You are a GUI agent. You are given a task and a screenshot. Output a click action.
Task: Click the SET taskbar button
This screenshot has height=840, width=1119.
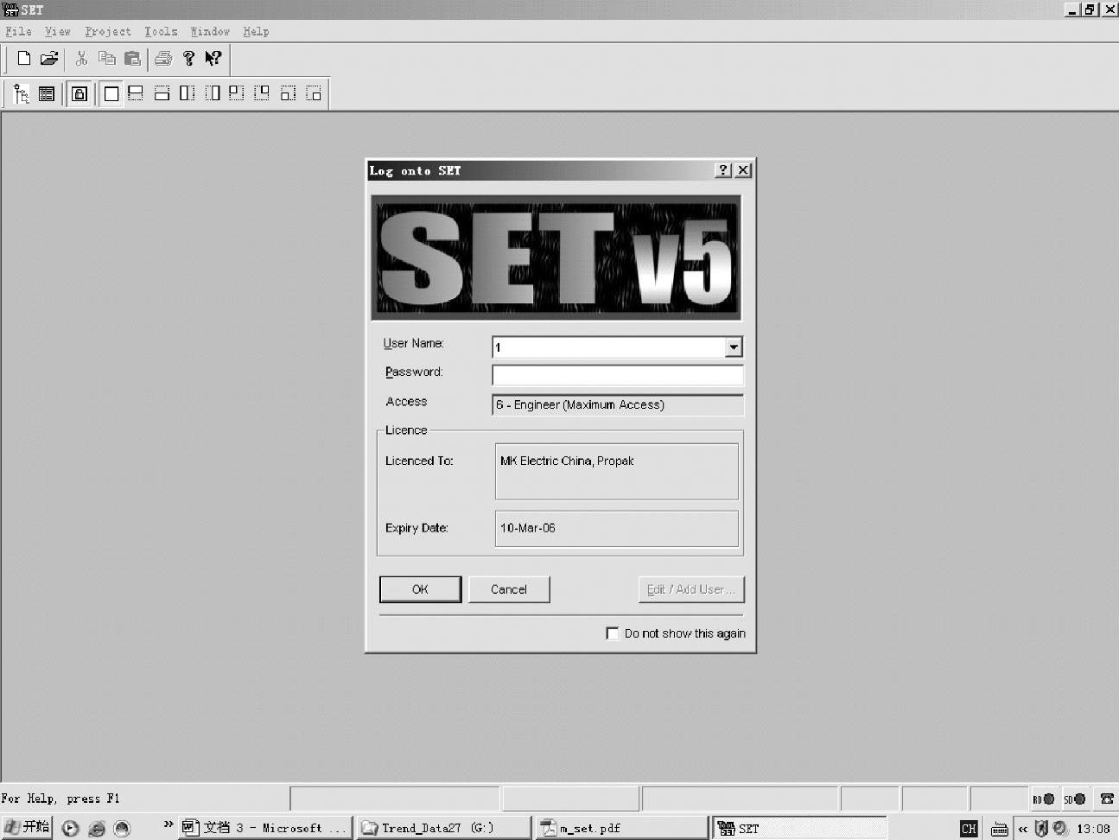[x=800, y=828]
